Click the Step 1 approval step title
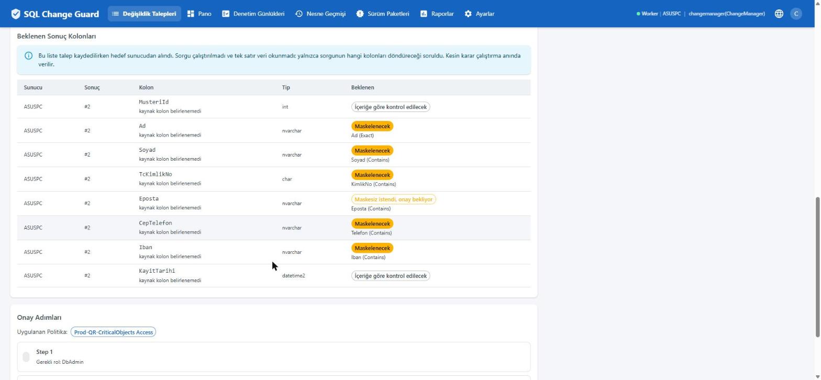 [x=45, y=352]
